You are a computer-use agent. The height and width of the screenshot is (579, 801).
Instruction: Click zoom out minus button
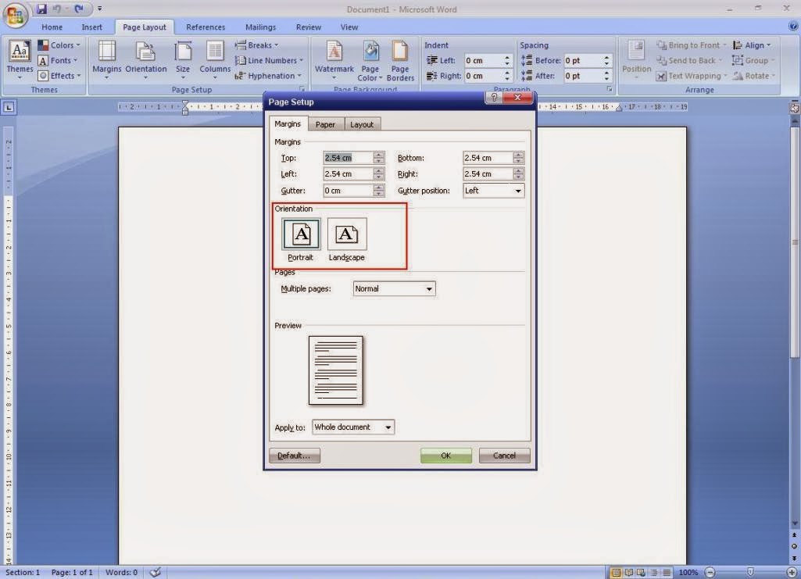[x=710, y=573]
